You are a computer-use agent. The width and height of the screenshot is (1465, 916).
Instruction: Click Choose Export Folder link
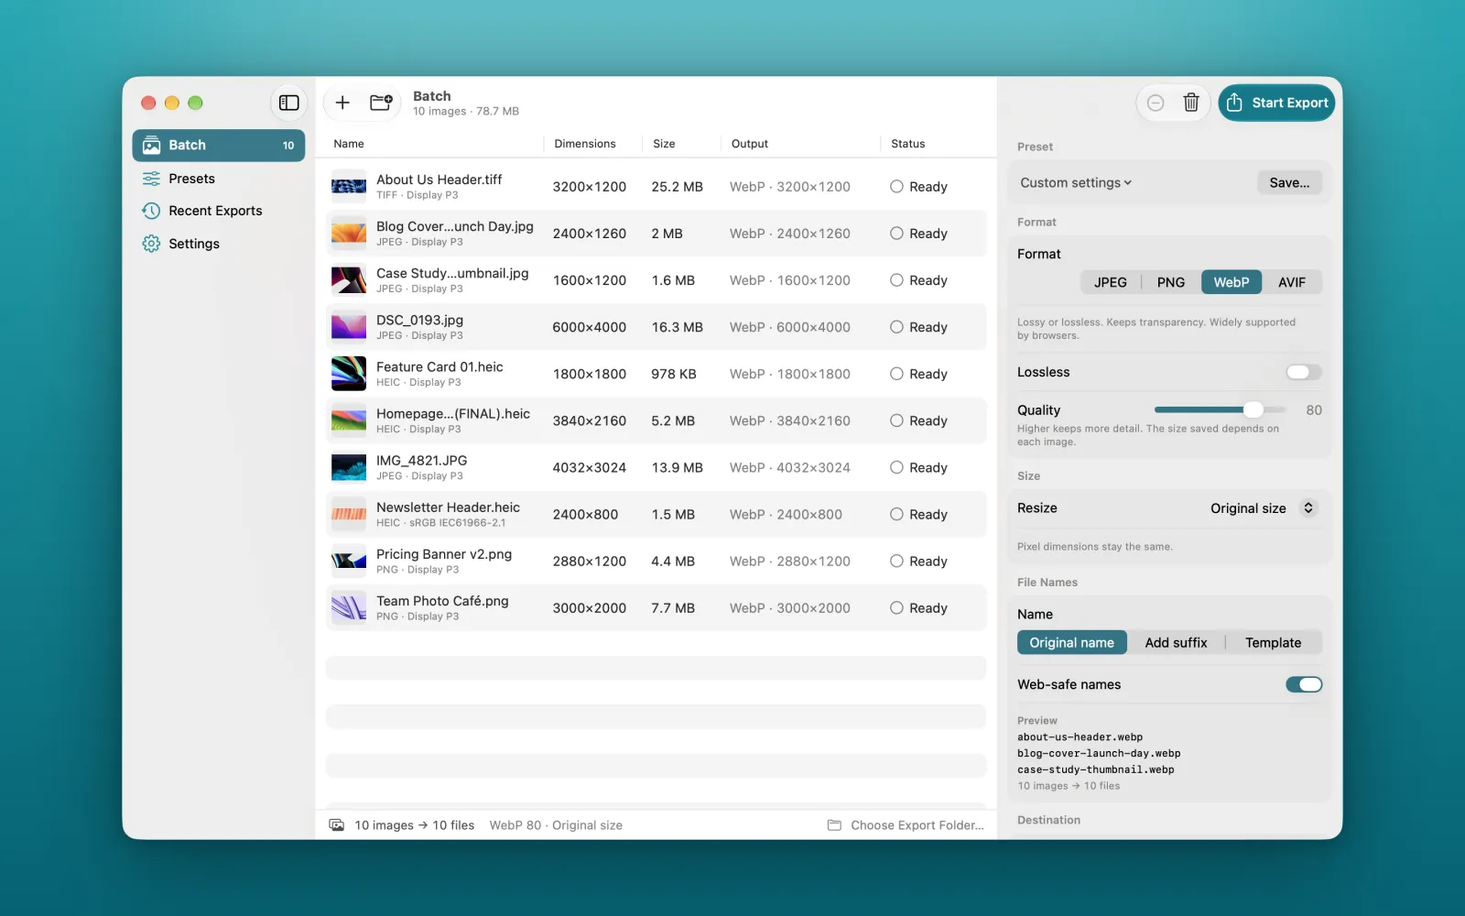[x=906, y=825]
